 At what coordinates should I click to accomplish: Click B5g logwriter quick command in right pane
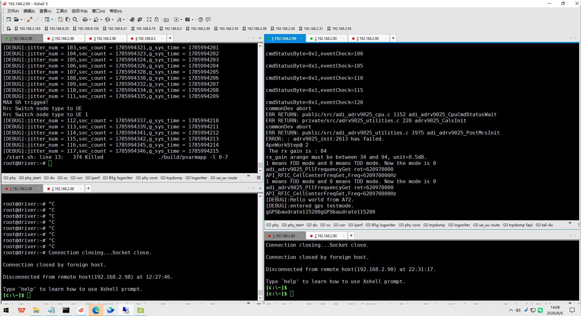coord(381,225)
